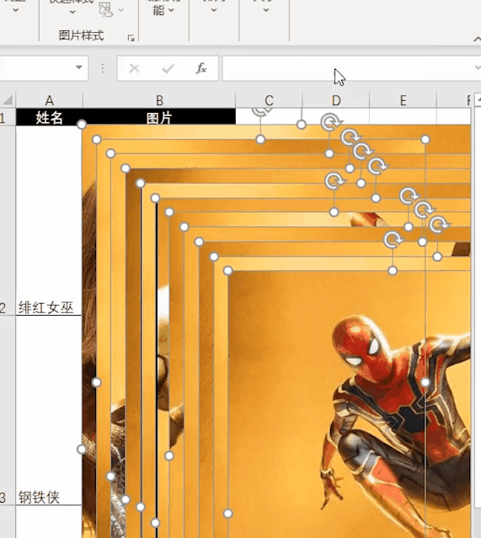Click empty cell E1
Viewport: 481px width, 538px height.
(x=403, y=117)
